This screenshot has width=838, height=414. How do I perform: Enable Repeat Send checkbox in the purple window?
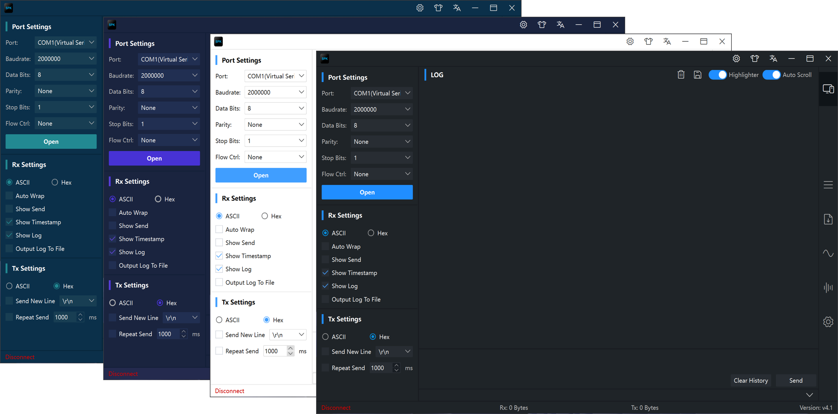coord(112,334)
